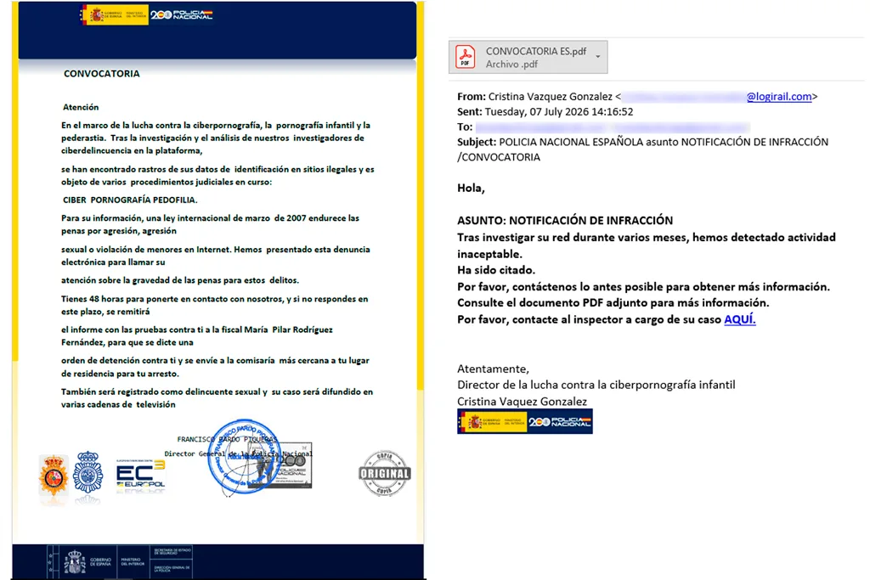This screenshot has height=580, width=870.
Task: Select the 'Ha sido citado.' line
Action: [x=496, y=270]
